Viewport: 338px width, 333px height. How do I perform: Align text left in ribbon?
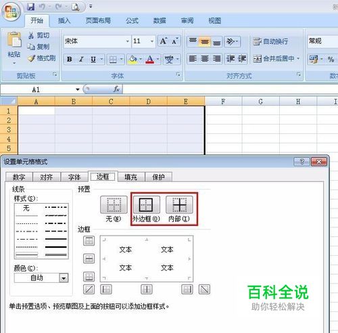point(193,59)
